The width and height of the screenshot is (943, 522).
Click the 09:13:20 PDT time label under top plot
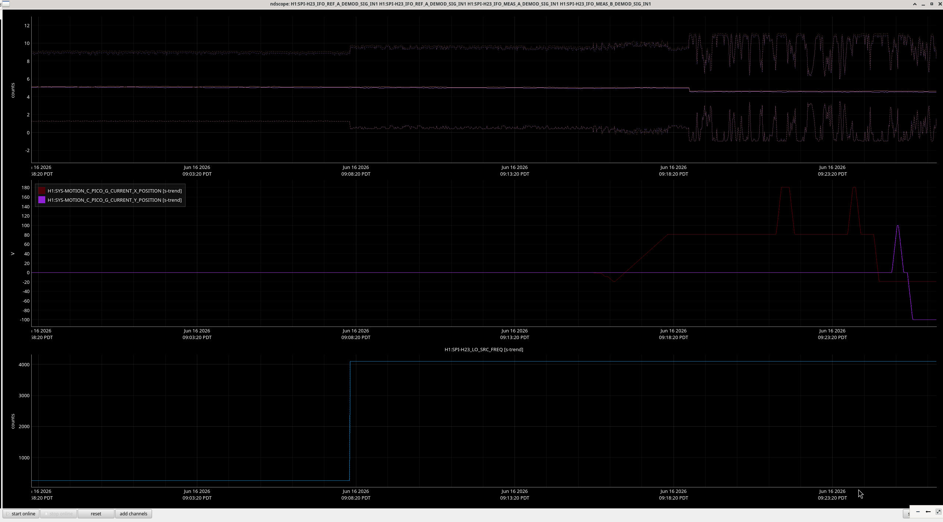tap(515, 174)
